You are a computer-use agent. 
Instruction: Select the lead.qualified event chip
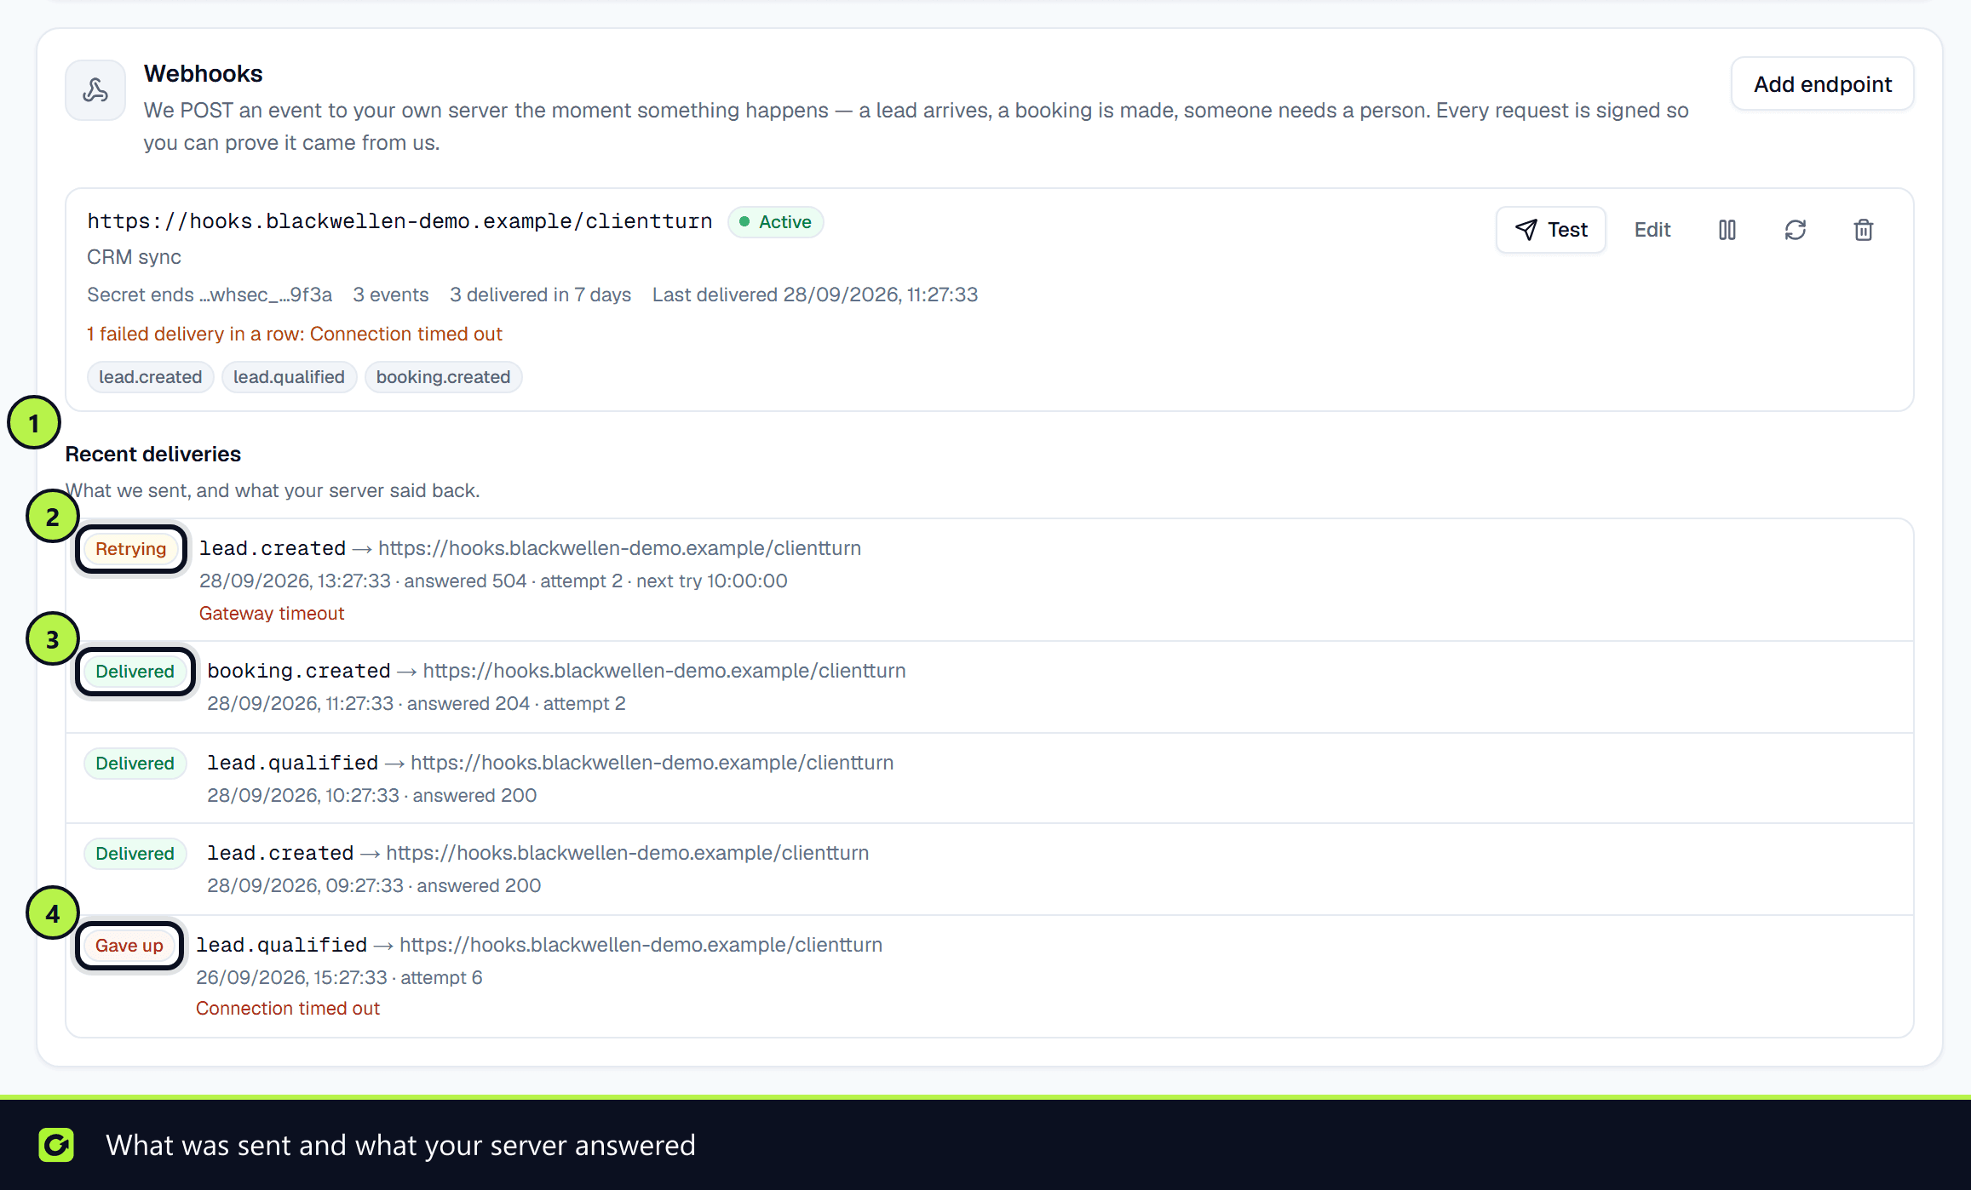point(289,377)
